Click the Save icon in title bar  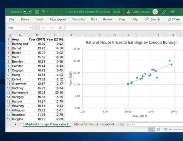click(37, 12)
